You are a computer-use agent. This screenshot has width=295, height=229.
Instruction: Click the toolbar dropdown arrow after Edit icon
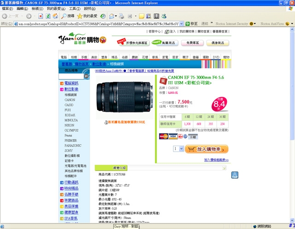136,16
